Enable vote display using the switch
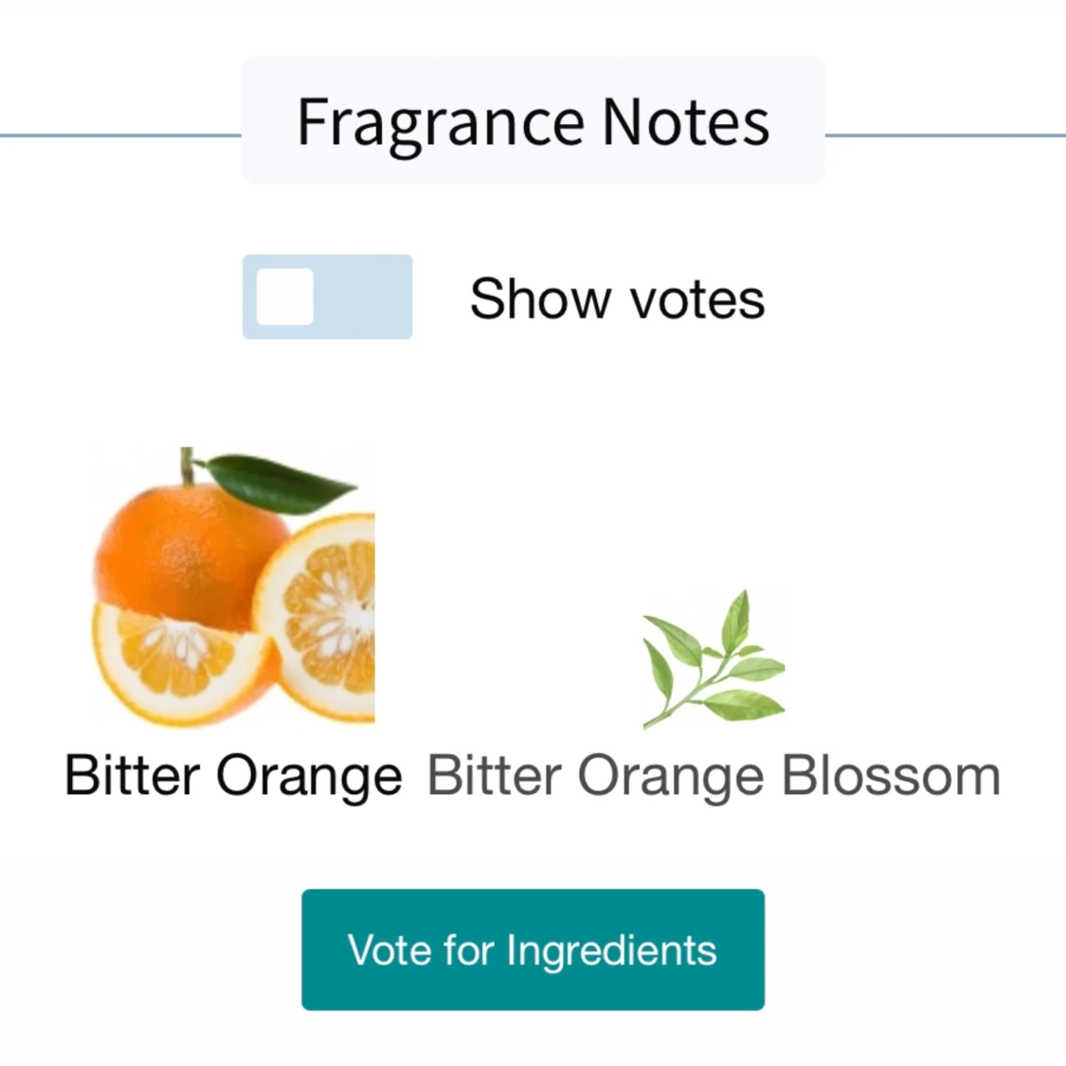1066x1066 pixels. [x=327, y=297]
